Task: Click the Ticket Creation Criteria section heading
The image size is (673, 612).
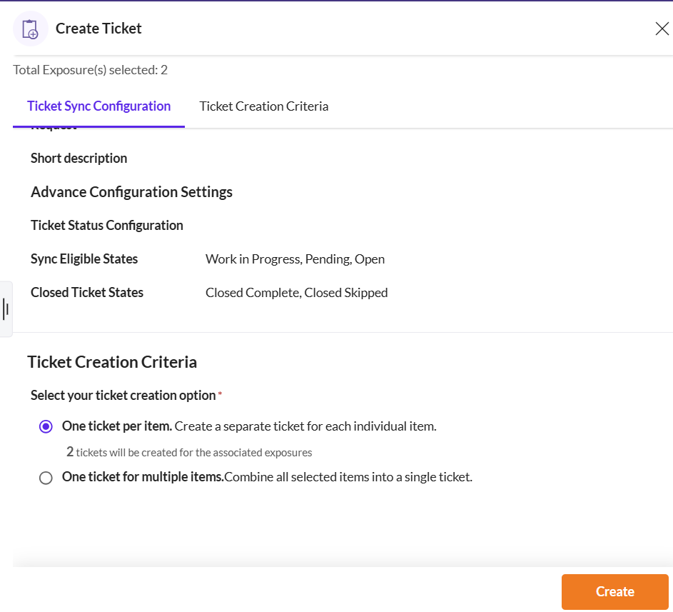Action: click(x=112, y=362)
